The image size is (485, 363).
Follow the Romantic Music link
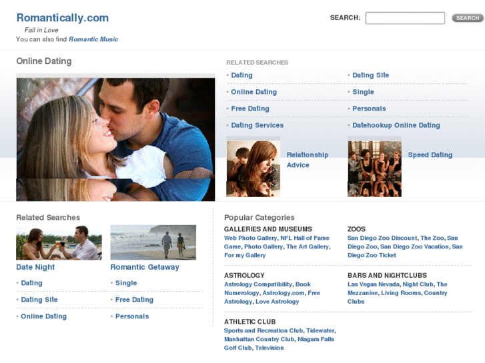[93, 39]
